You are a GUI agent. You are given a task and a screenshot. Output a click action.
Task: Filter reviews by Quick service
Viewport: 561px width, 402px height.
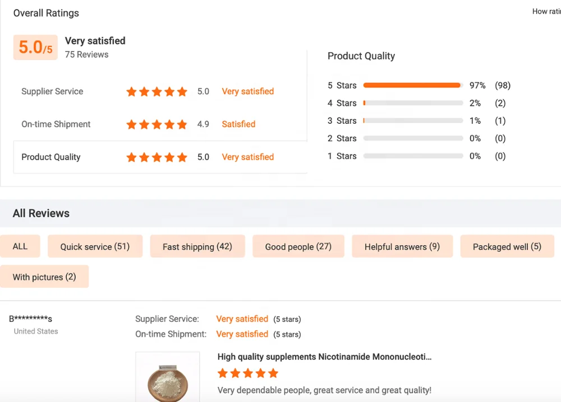(x=95, y=246)
